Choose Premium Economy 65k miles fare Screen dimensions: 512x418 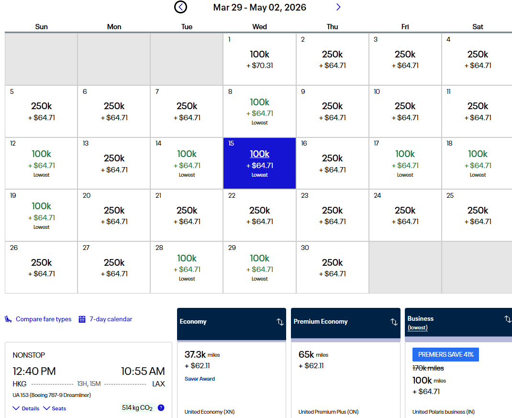click(x=345, y=378)
